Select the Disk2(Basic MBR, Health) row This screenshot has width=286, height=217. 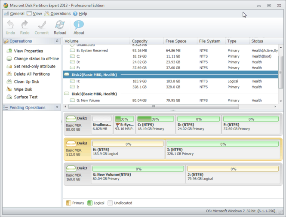171,74
